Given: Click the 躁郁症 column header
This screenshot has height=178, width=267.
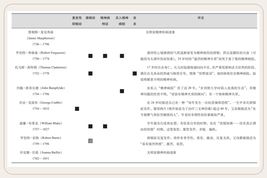Looking at the screenshot, I should (x=90, y=18).
